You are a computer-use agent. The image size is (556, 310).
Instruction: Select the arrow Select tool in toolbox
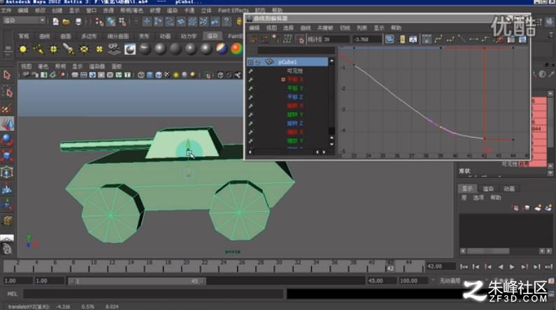click(7, 75)
